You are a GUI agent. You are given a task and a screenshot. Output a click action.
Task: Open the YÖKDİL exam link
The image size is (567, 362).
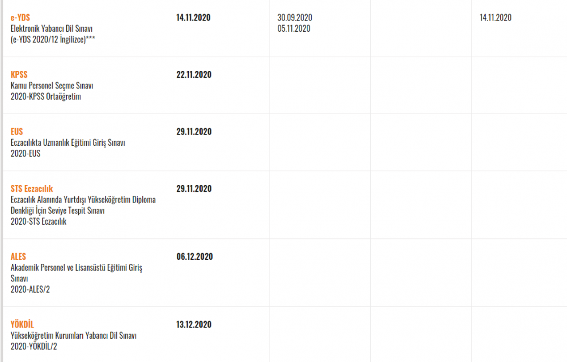(x=22, y=324)
